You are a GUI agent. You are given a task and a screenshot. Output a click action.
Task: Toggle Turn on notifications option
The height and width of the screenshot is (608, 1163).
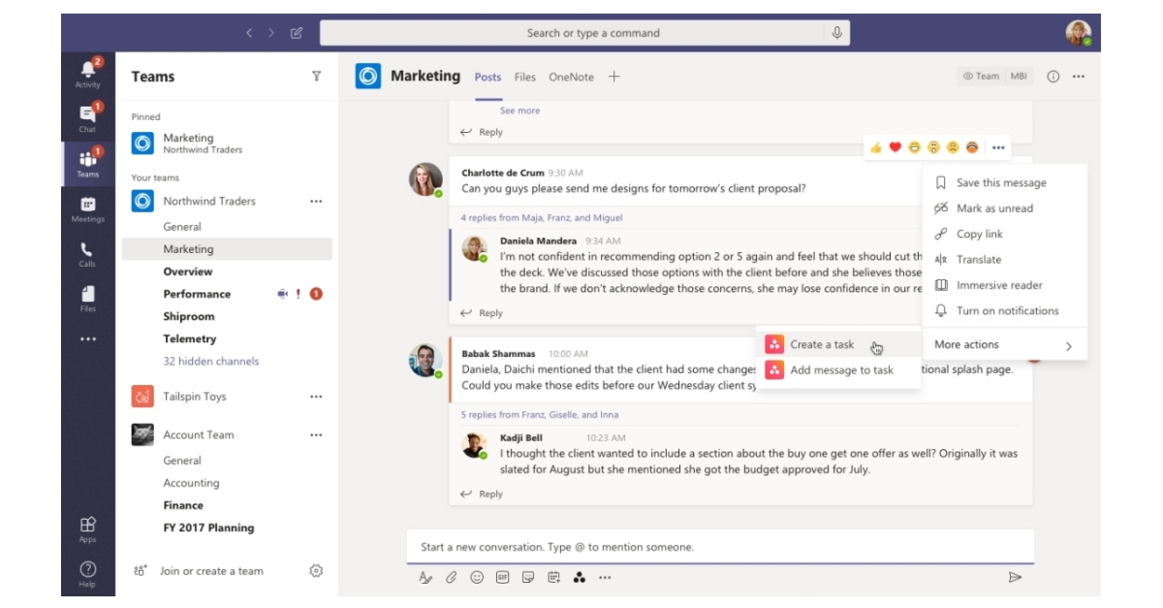tap(1007, 311)
